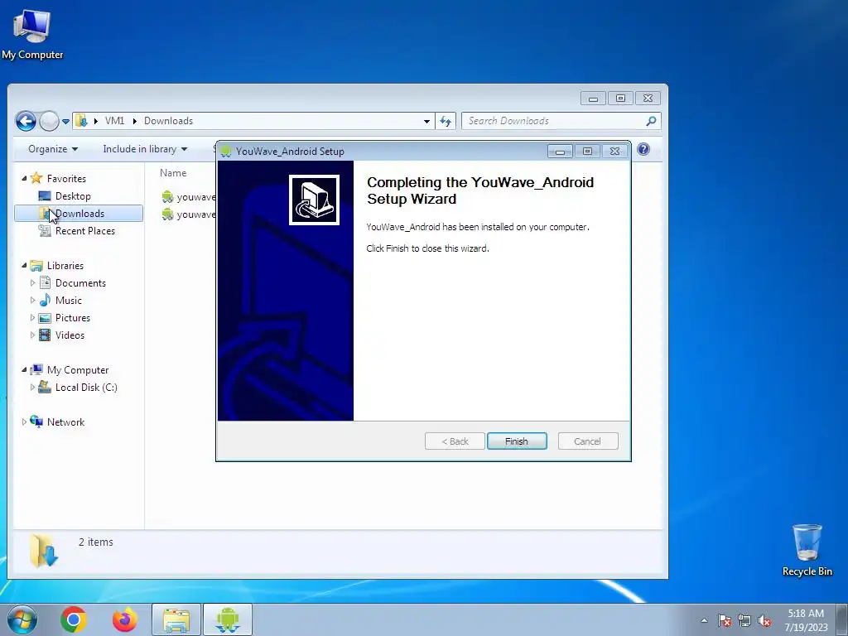The height and width of the screenshot is (636, 848).
Task: Select Network in the sidebar
Action: [65, 422]
